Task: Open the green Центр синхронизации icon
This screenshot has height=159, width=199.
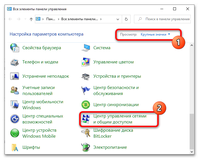Action: [86, 105]
